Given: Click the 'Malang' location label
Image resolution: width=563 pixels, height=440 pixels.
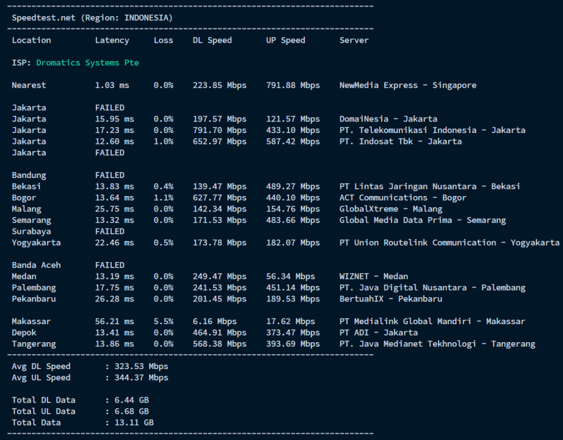Looking at the screenshot, I should click(26, 209).
